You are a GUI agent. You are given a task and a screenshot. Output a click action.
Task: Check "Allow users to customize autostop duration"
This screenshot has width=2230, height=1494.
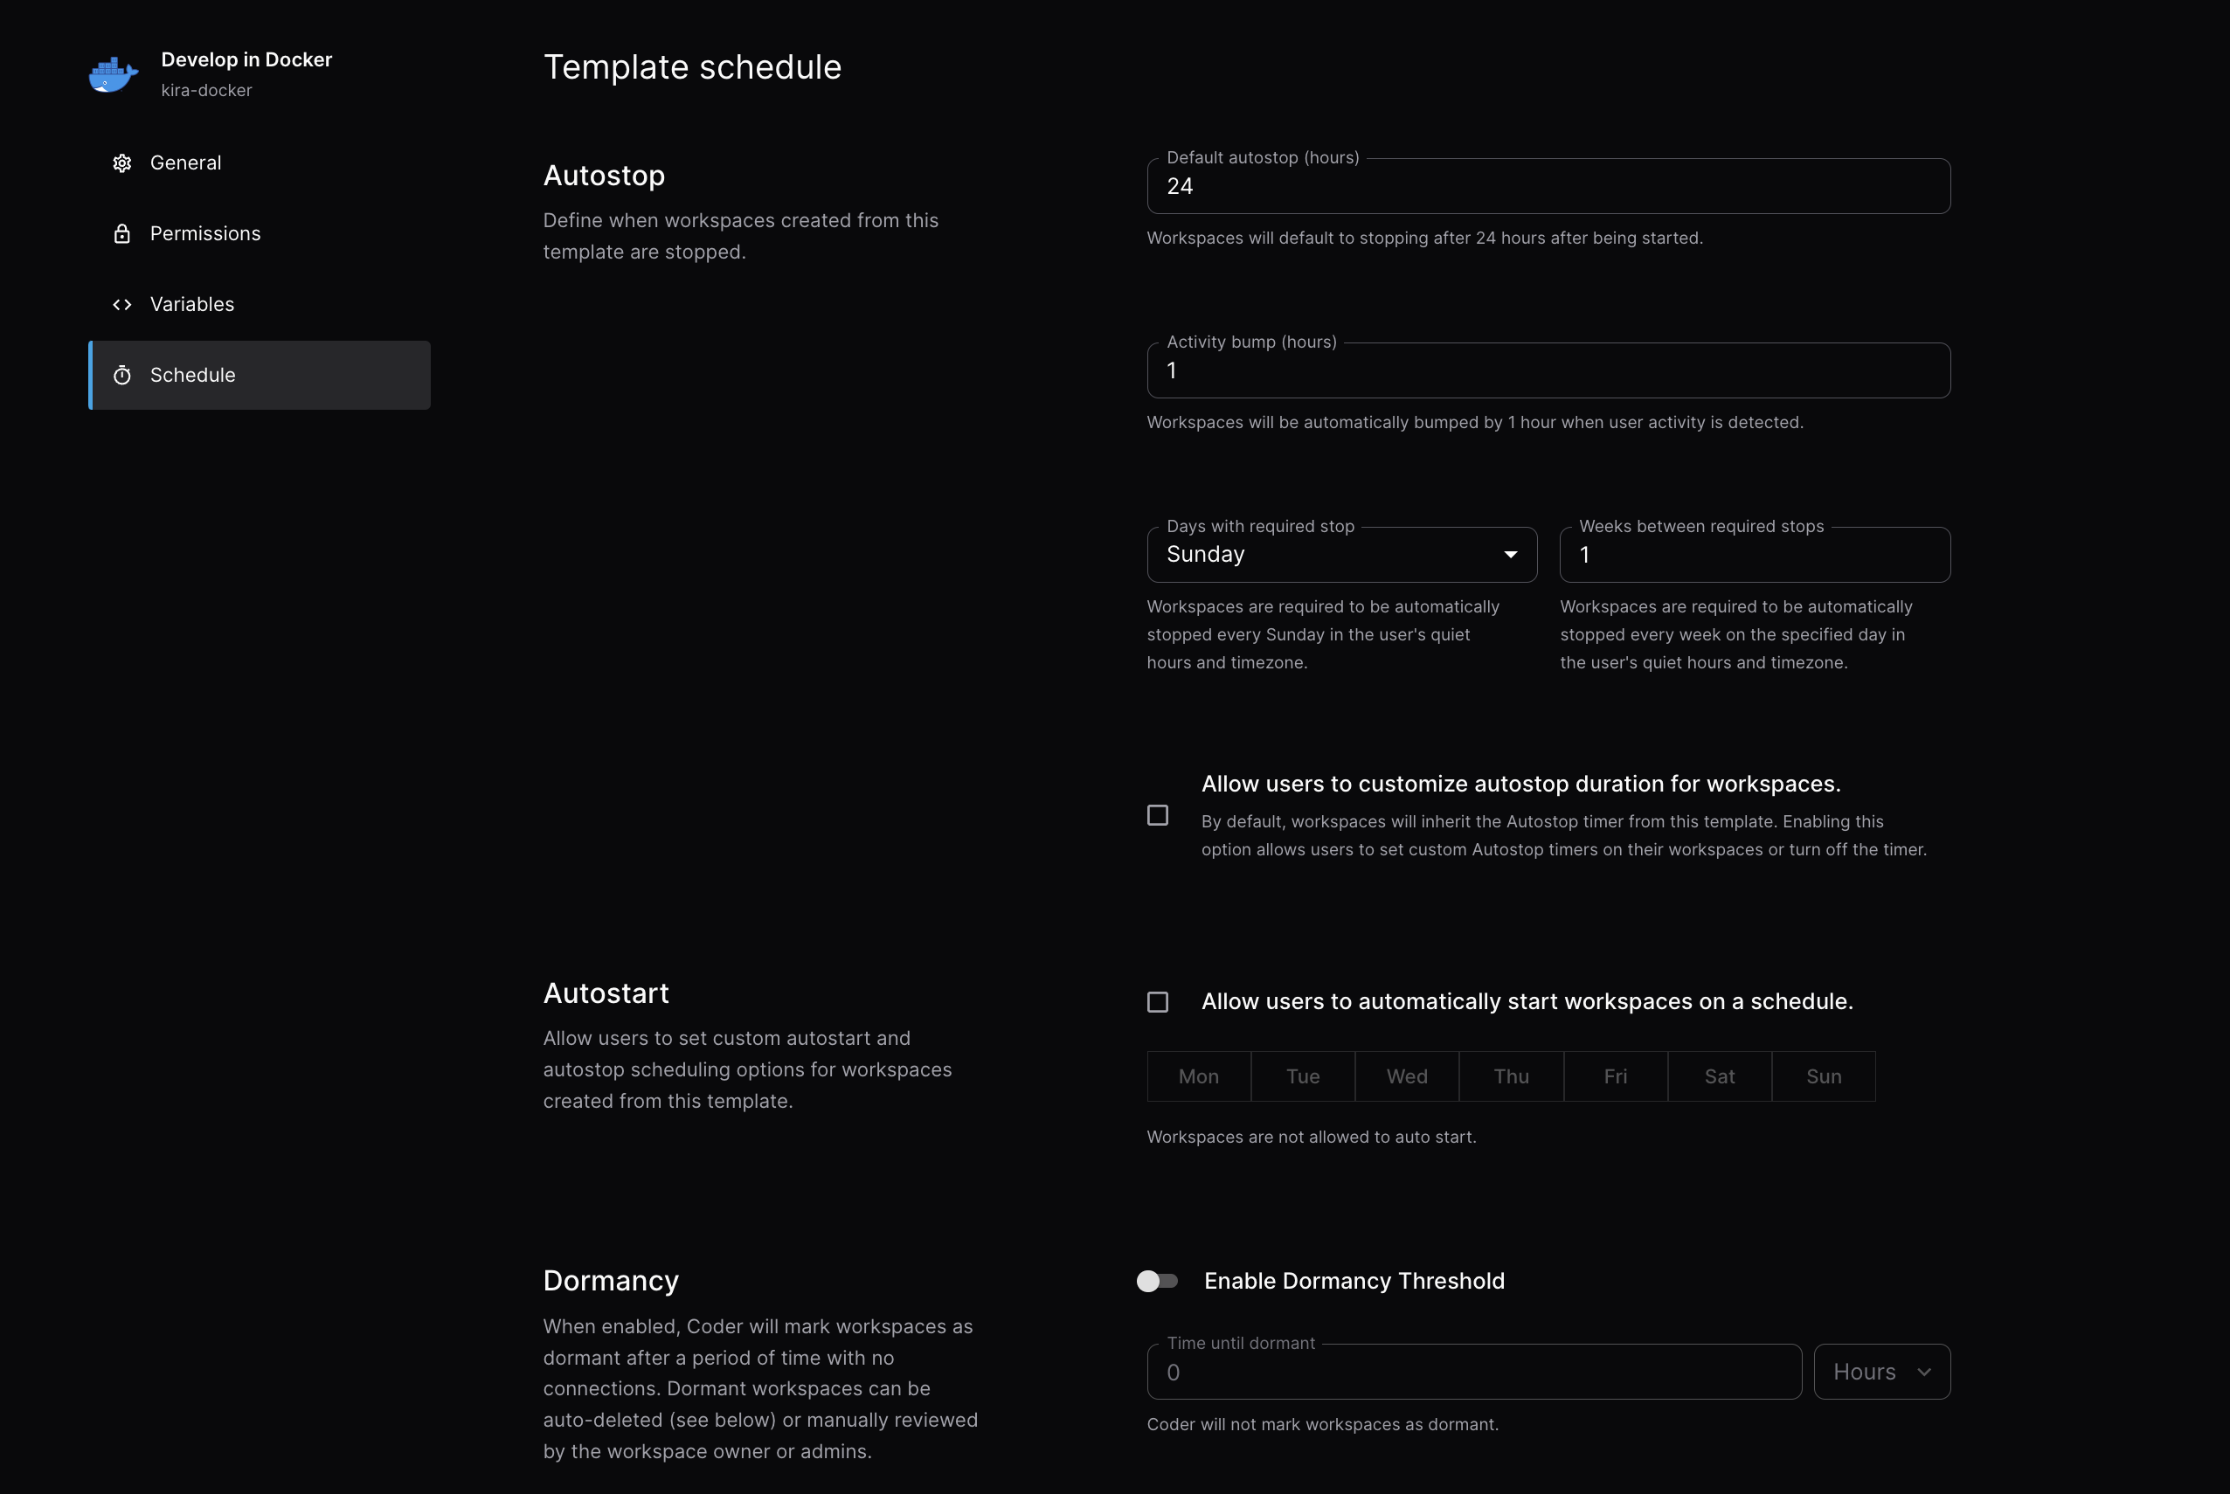point(1157,816)
